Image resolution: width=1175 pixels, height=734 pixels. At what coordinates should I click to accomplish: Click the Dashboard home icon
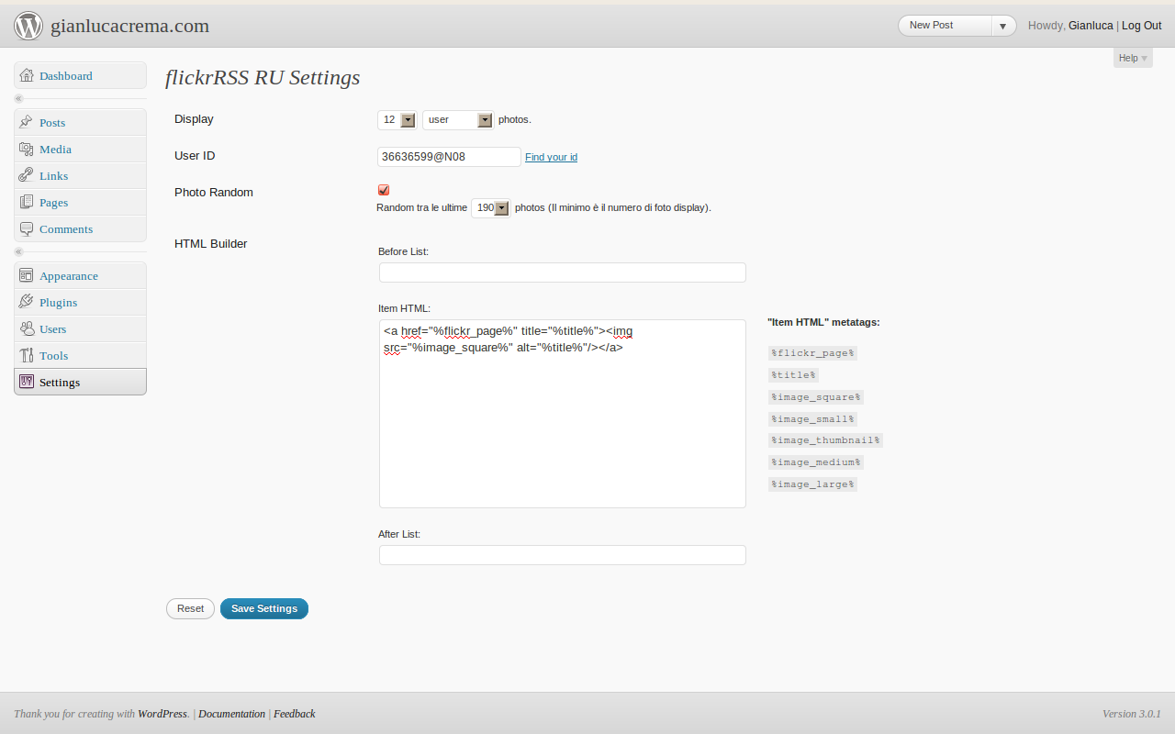click(x=27, y=76)
